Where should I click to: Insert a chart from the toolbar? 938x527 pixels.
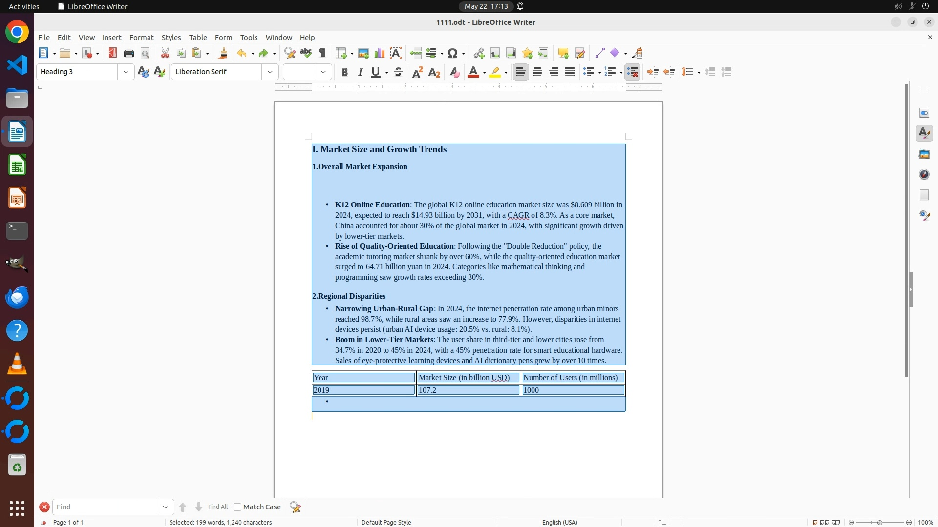pyautogui.click(x=380, y=53)
